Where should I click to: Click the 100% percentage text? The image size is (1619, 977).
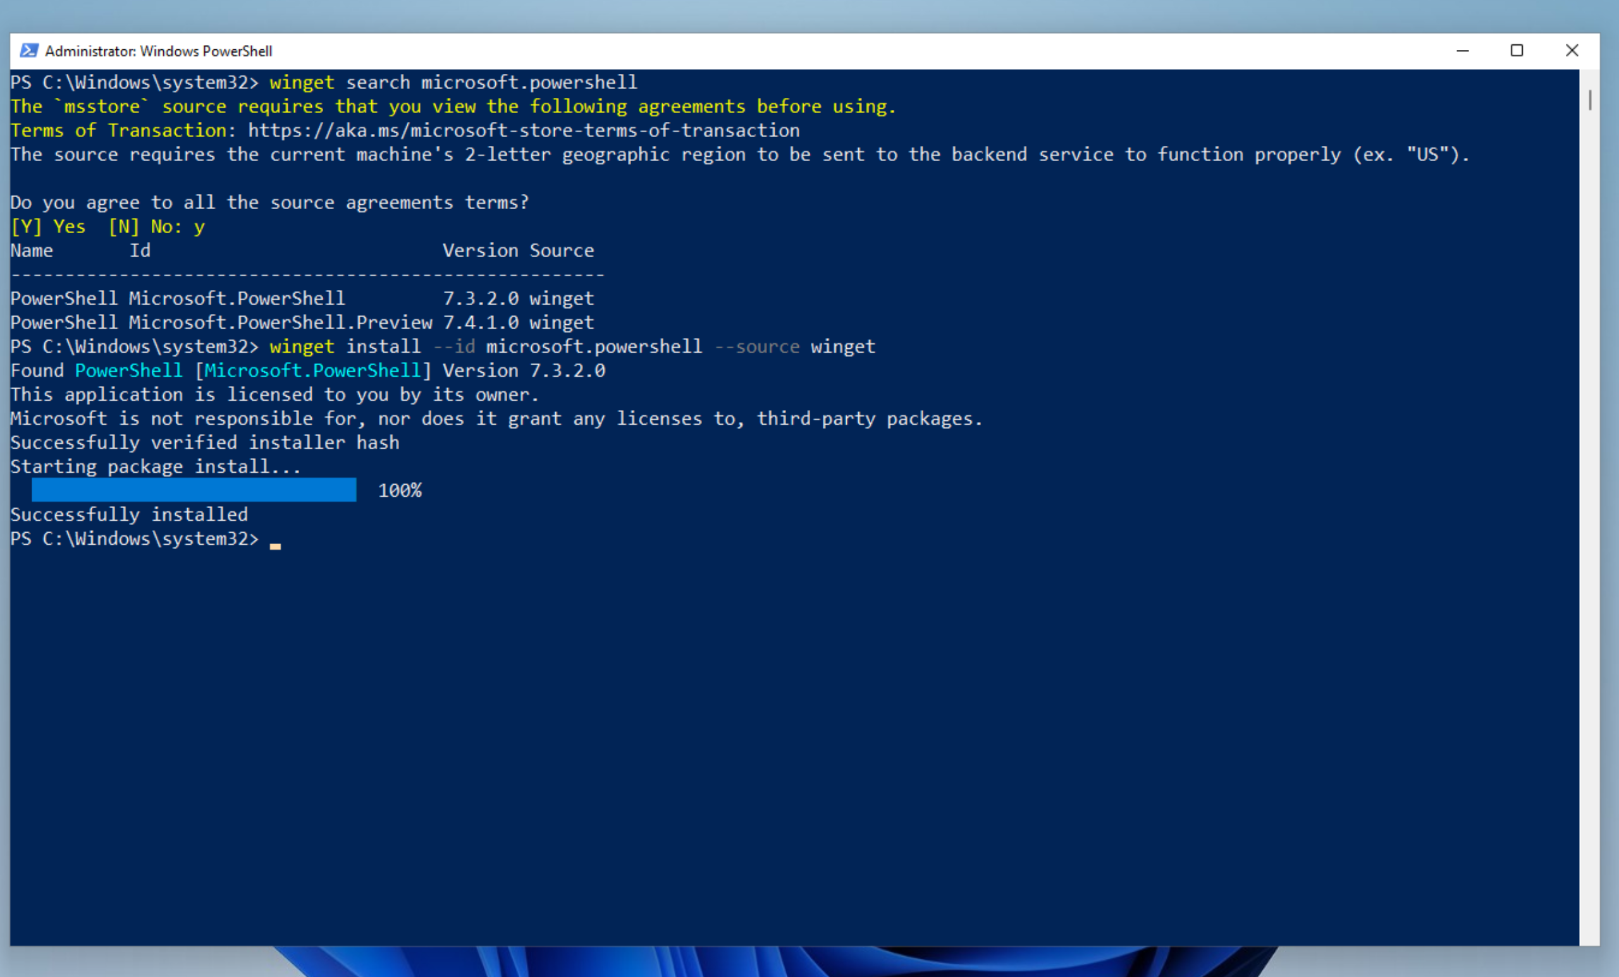400,490
